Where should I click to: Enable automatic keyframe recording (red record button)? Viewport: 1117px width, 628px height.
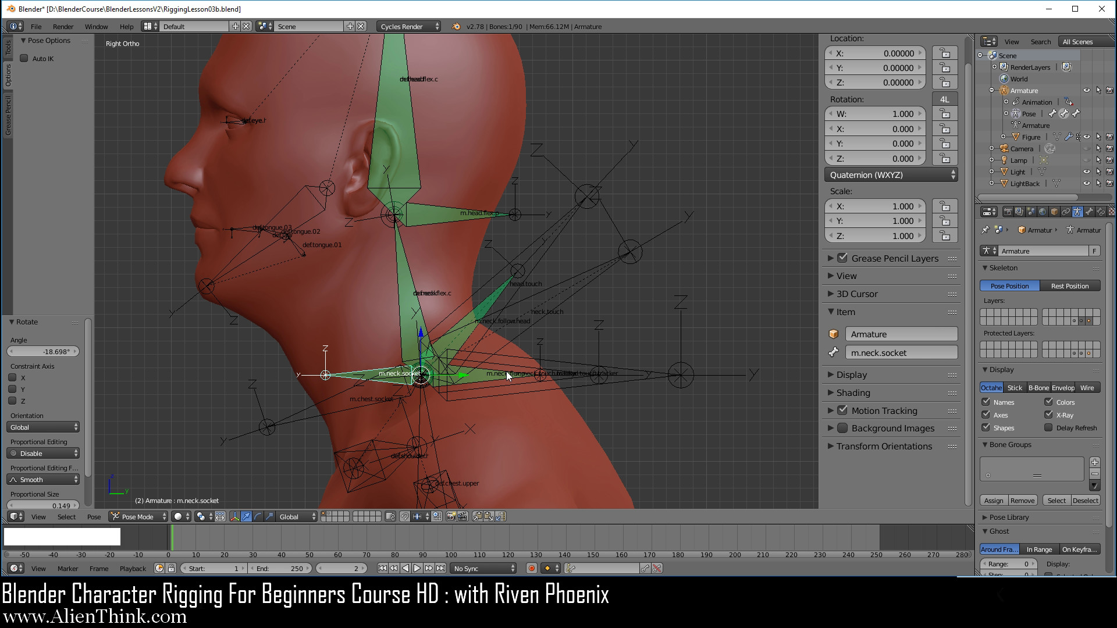[x=531, y=568]
